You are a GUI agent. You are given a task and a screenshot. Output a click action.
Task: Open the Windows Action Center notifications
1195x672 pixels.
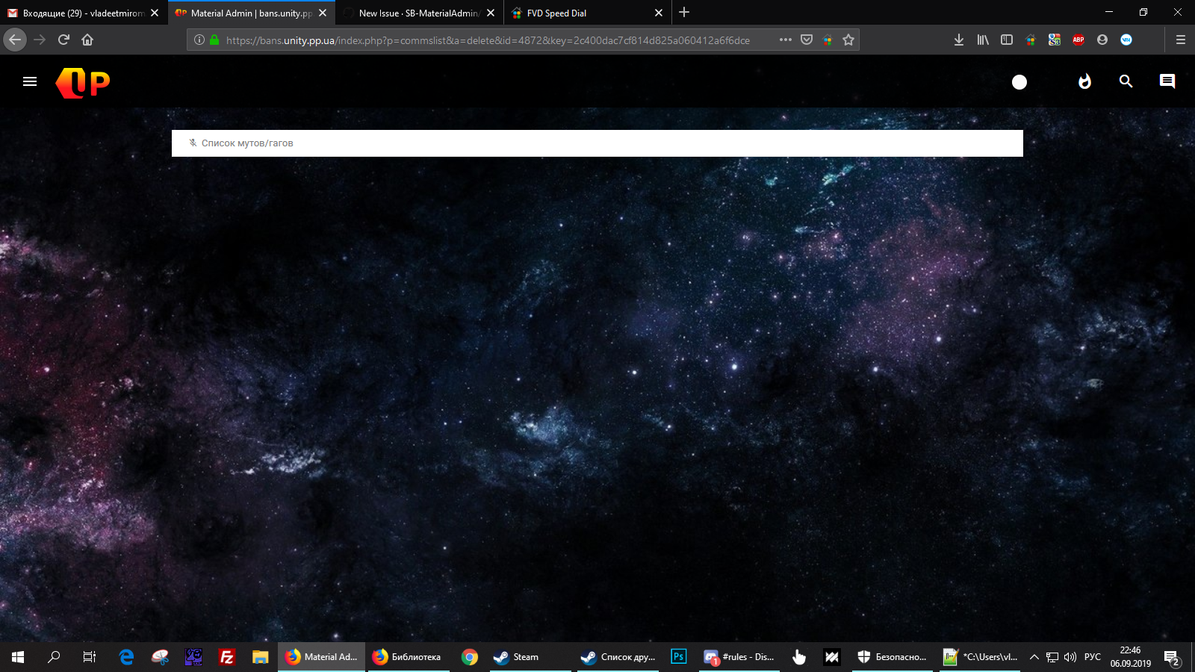click(1172, 658)
